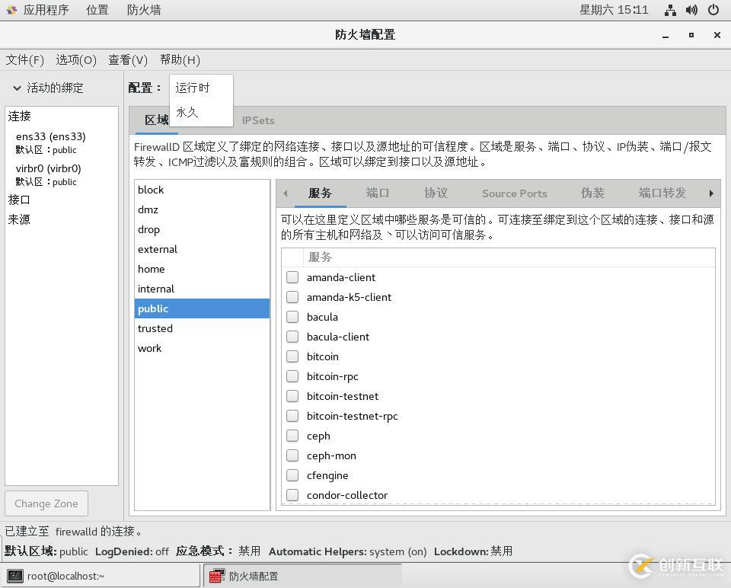This screenshot has height=588, width=731.
Task: Click the power icon in the top bar
Action: click(714, 10)
